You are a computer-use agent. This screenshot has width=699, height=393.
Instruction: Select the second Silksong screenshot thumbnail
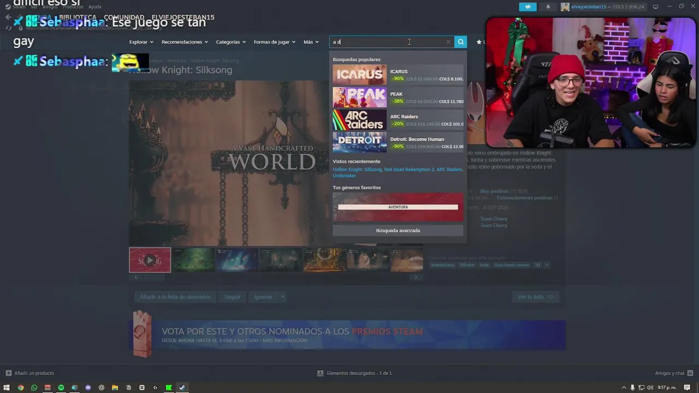pyautogui.click(x=193, y=260)
